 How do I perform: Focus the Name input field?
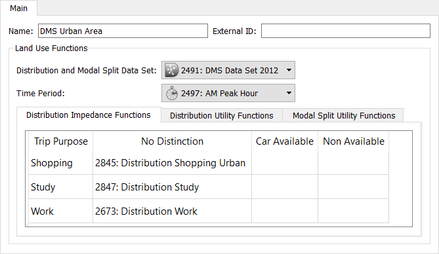point(123,31)
